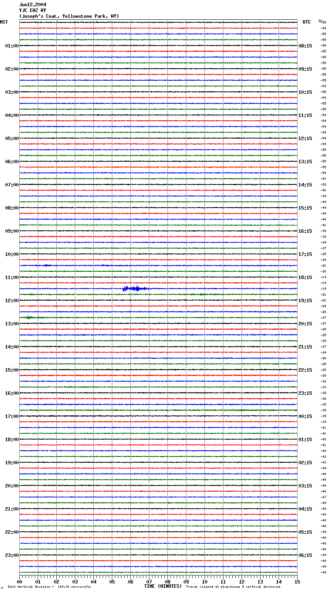Click the 13:15 UTC time label
328x592 pixels.
pos(305,162)
